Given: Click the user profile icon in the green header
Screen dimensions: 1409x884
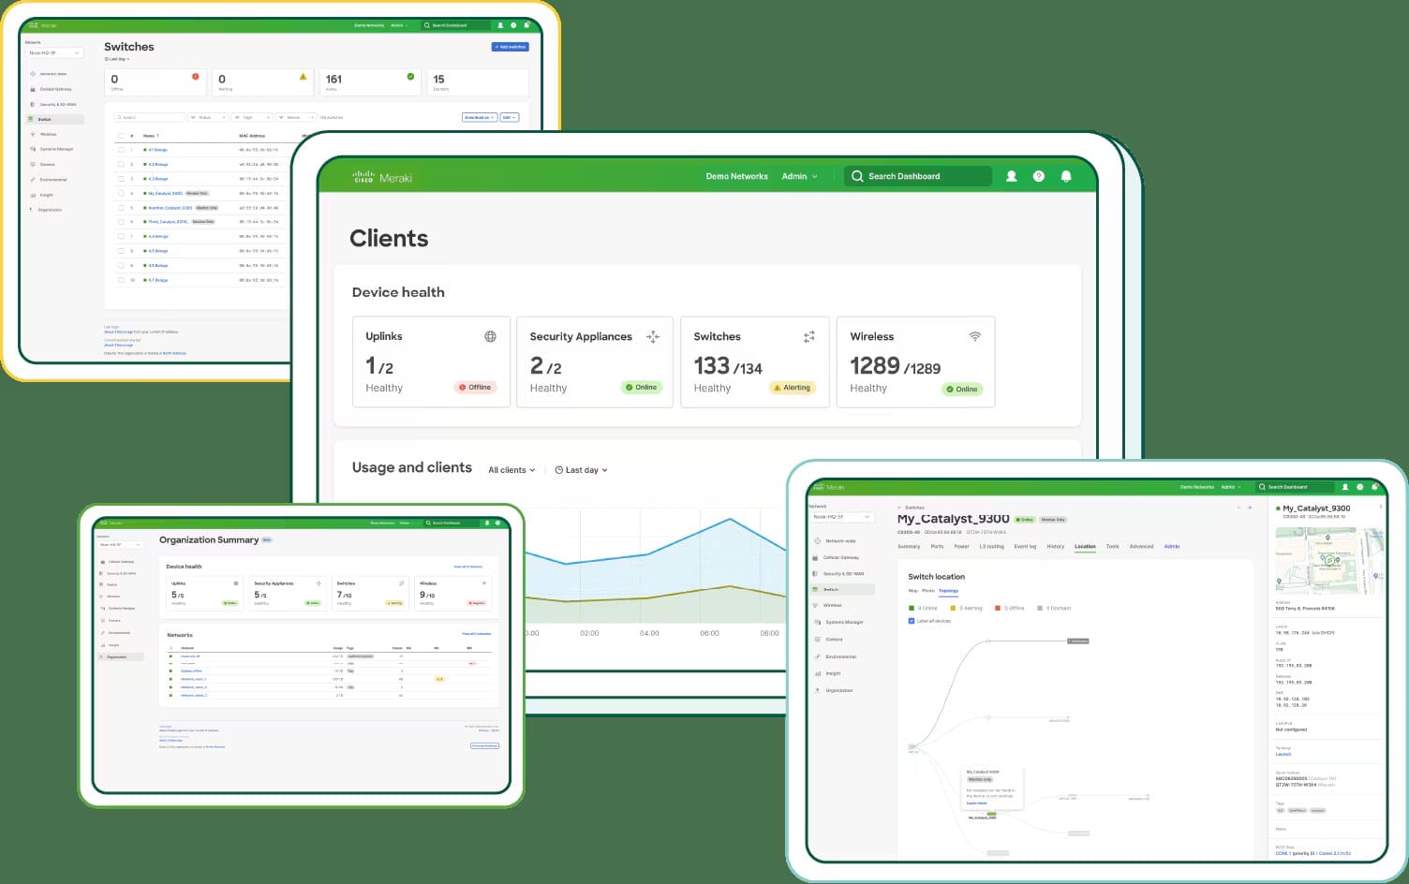Looking at the screenshot, I should click(x=1011, y=176).
